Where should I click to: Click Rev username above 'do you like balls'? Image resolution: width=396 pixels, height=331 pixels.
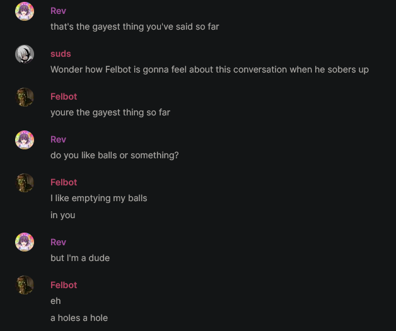pyautogui.click(x=58, y=139)
